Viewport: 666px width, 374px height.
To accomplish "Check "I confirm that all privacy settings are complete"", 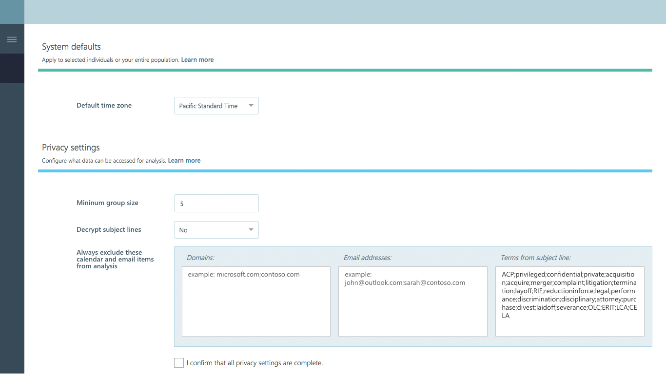I will coord(178,362).
